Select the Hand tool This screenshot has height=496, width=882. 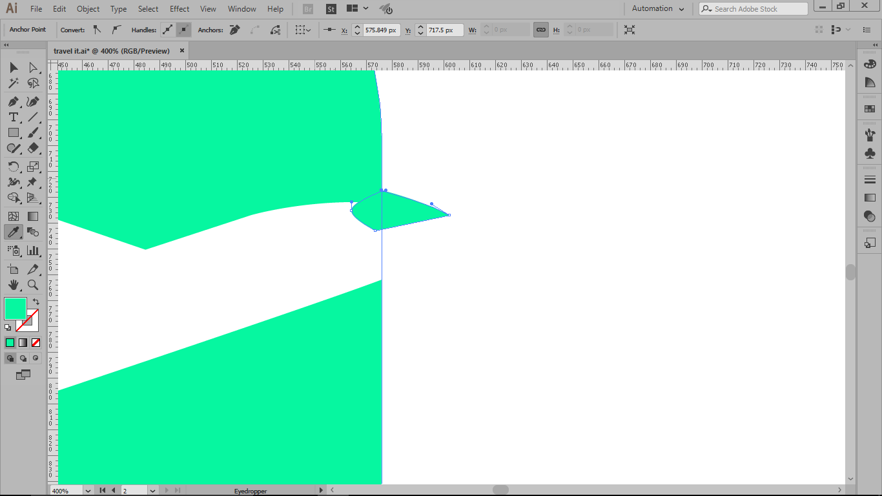pyautogui.click(x=13, y=285)
